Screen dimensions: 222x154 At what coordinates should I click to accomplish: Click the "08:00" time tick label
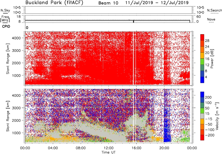pos(81,148)
